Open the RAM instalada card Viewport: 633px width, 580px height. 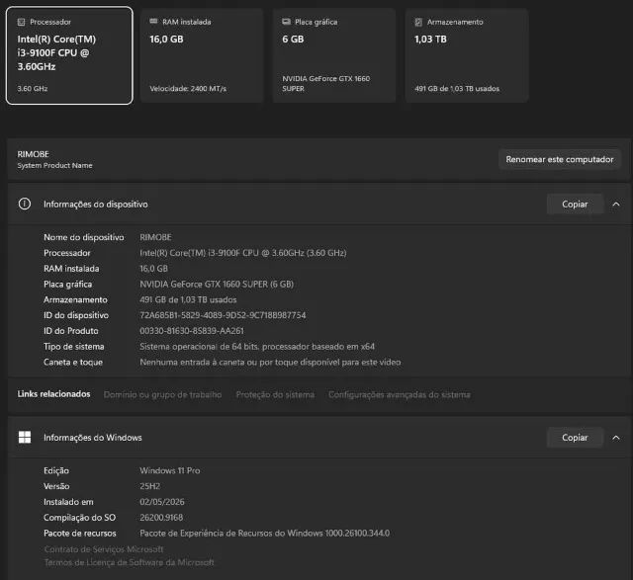(x=202, y=55)
